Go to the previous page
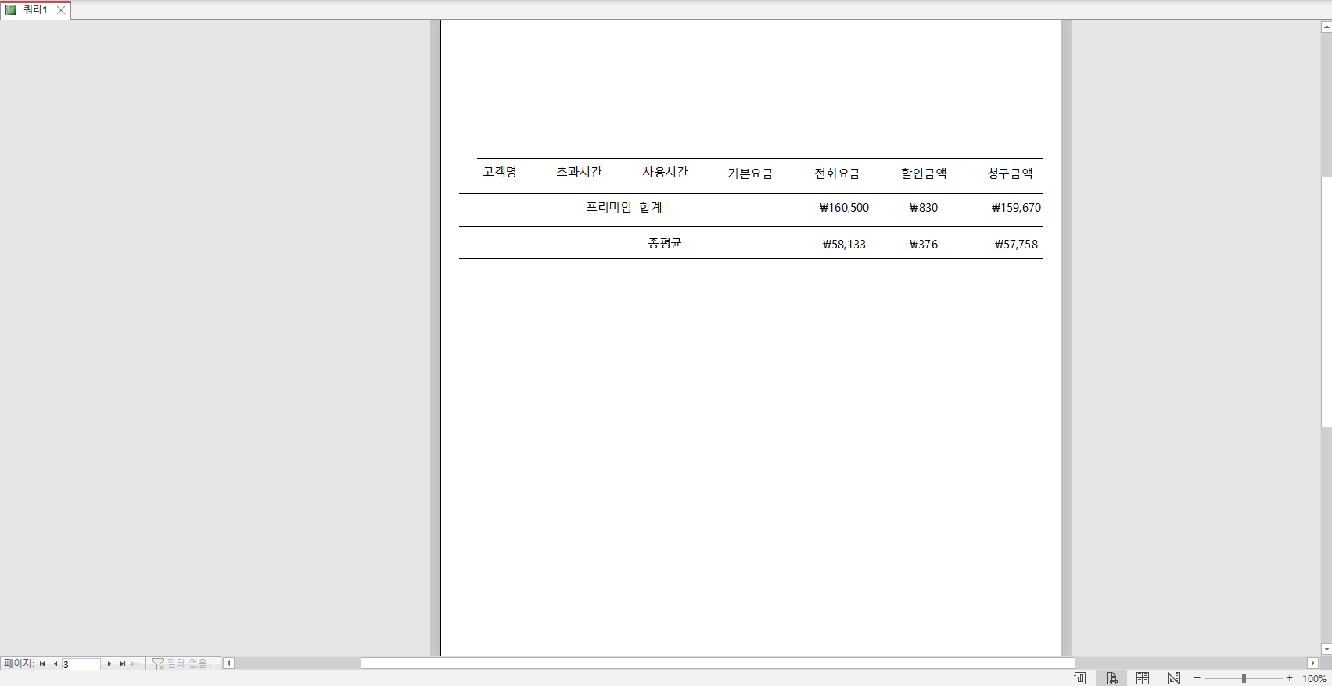This screenshot has width=1332, height=686. click(x=56, y=664)
